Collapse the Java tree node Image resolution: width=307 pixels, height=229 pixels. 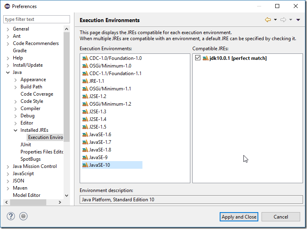8,73
